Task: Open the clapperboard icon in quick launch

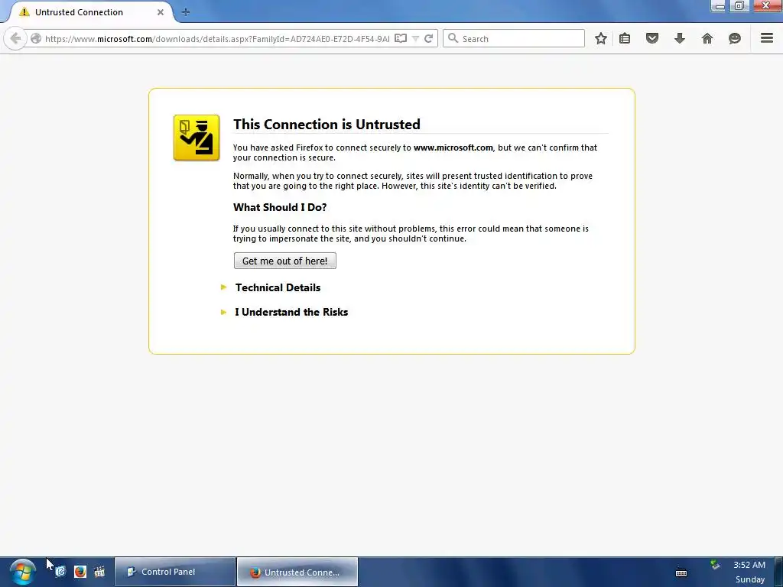Action: coord(99,572)
